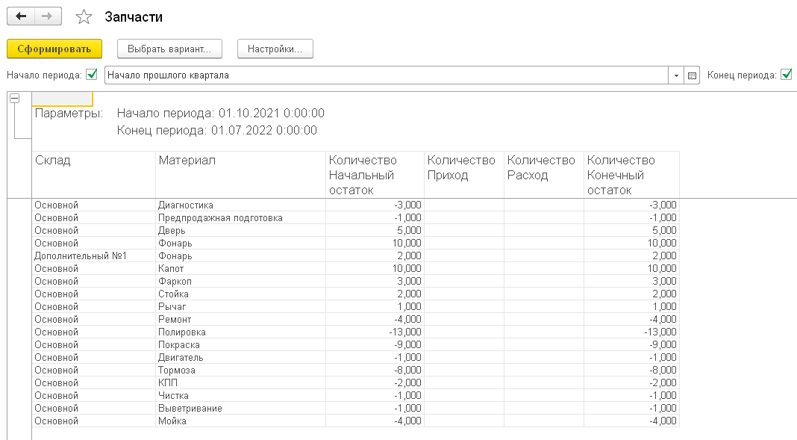The height and width of the screenshot is (440, 797).
Task: Open Настройки... button
Action: pyautogui.click(x=275, y=49)
